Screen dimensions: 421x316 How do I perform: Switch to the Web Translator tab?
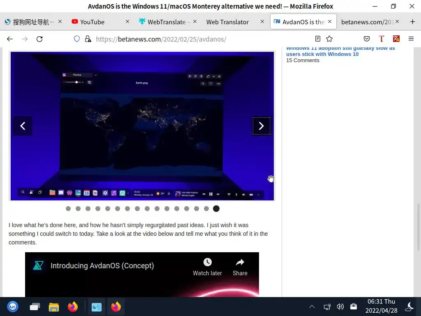click(235, 22)
